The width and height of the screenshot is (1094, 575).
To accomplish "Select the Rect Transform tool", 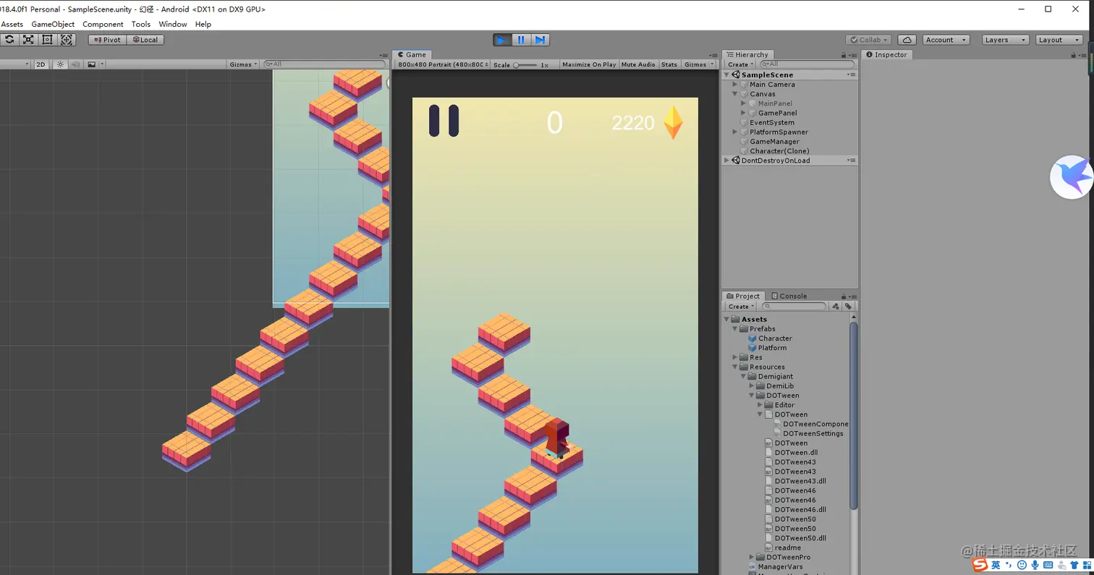I will click(47, 40).
